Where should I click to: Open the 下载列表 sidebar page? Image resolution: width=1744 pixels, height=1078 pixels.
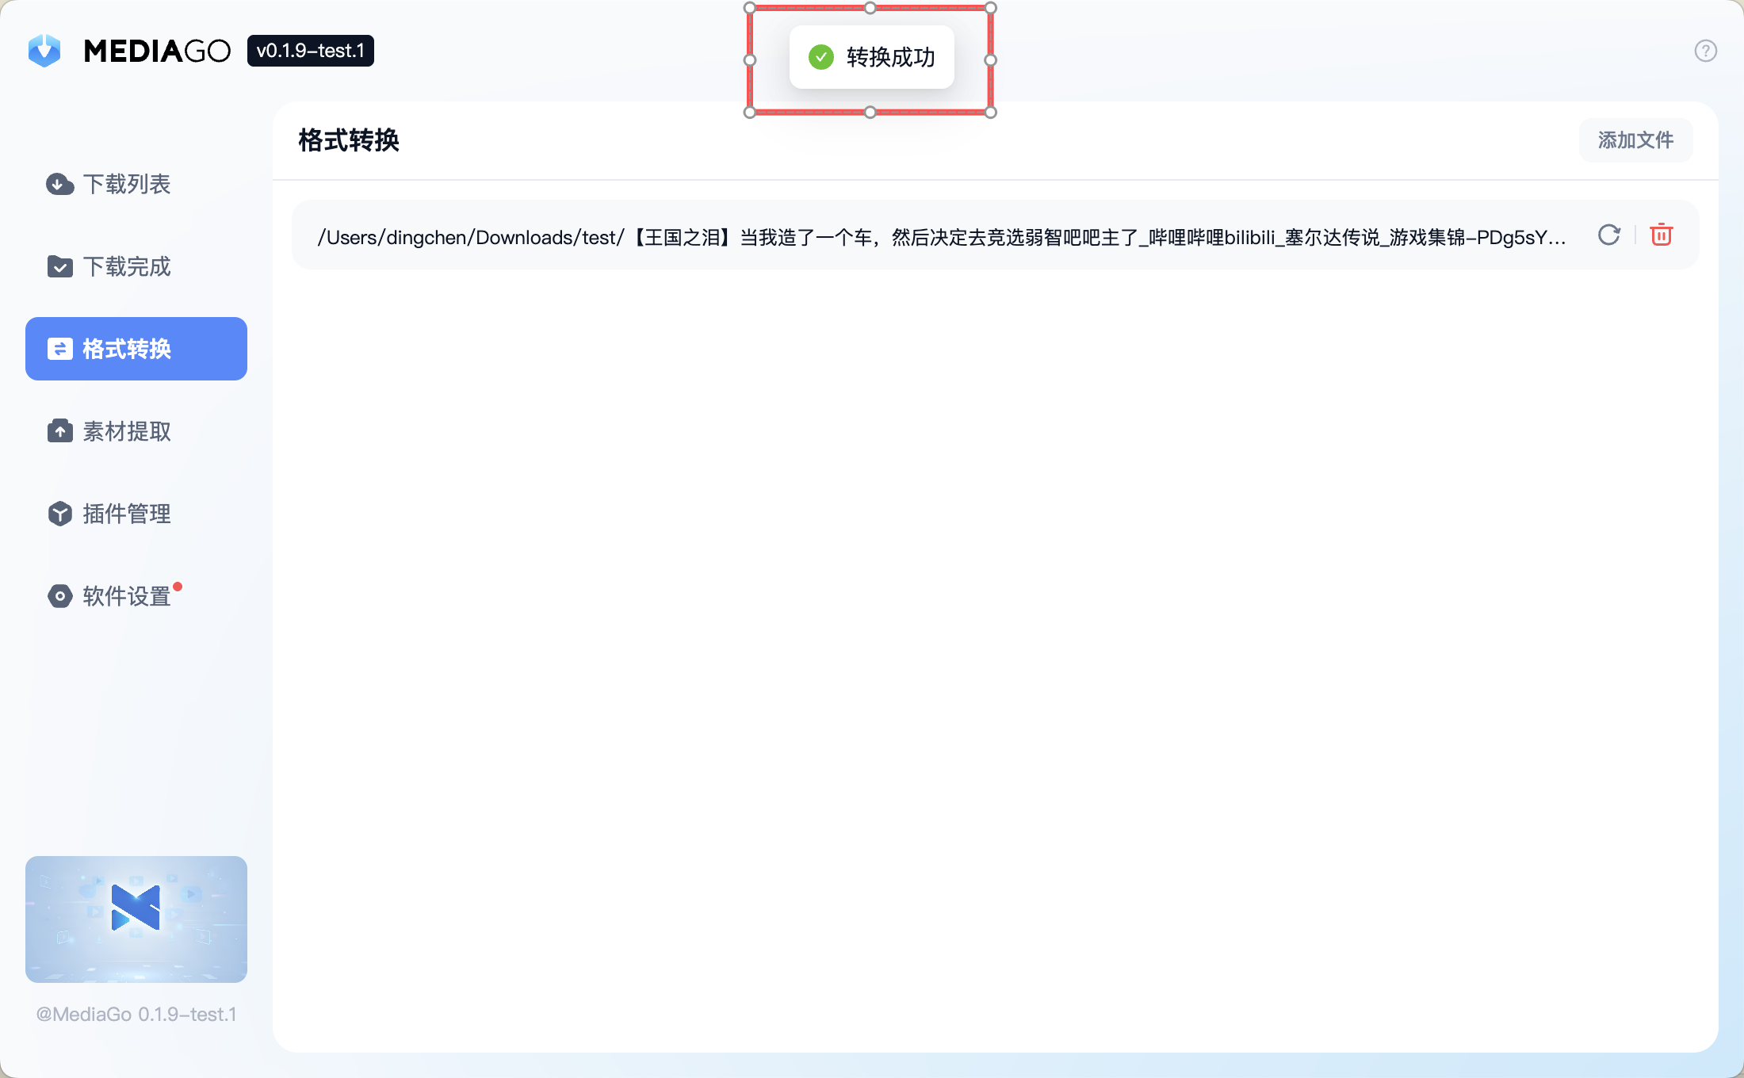(x=127, y=184)
